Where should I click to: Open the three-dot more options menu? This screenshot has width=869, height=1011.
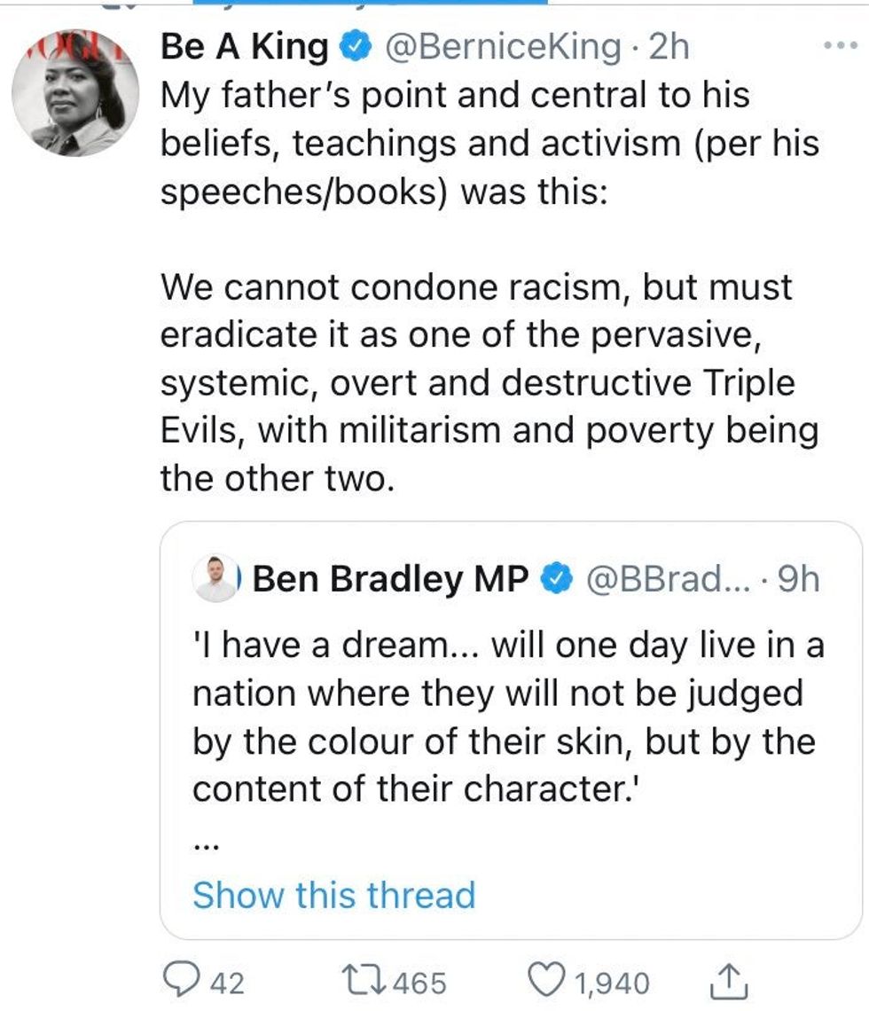coord(839,45)
